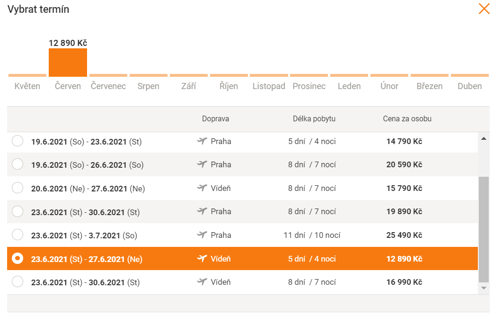Switch to Červen month
493x317 pixels.
click(68, 86)
